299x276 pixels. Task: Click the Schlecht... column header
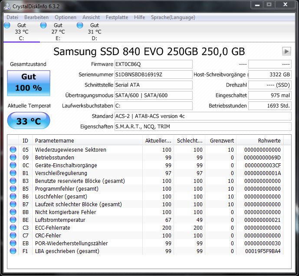pyautogui.click(x=190, y=141)
